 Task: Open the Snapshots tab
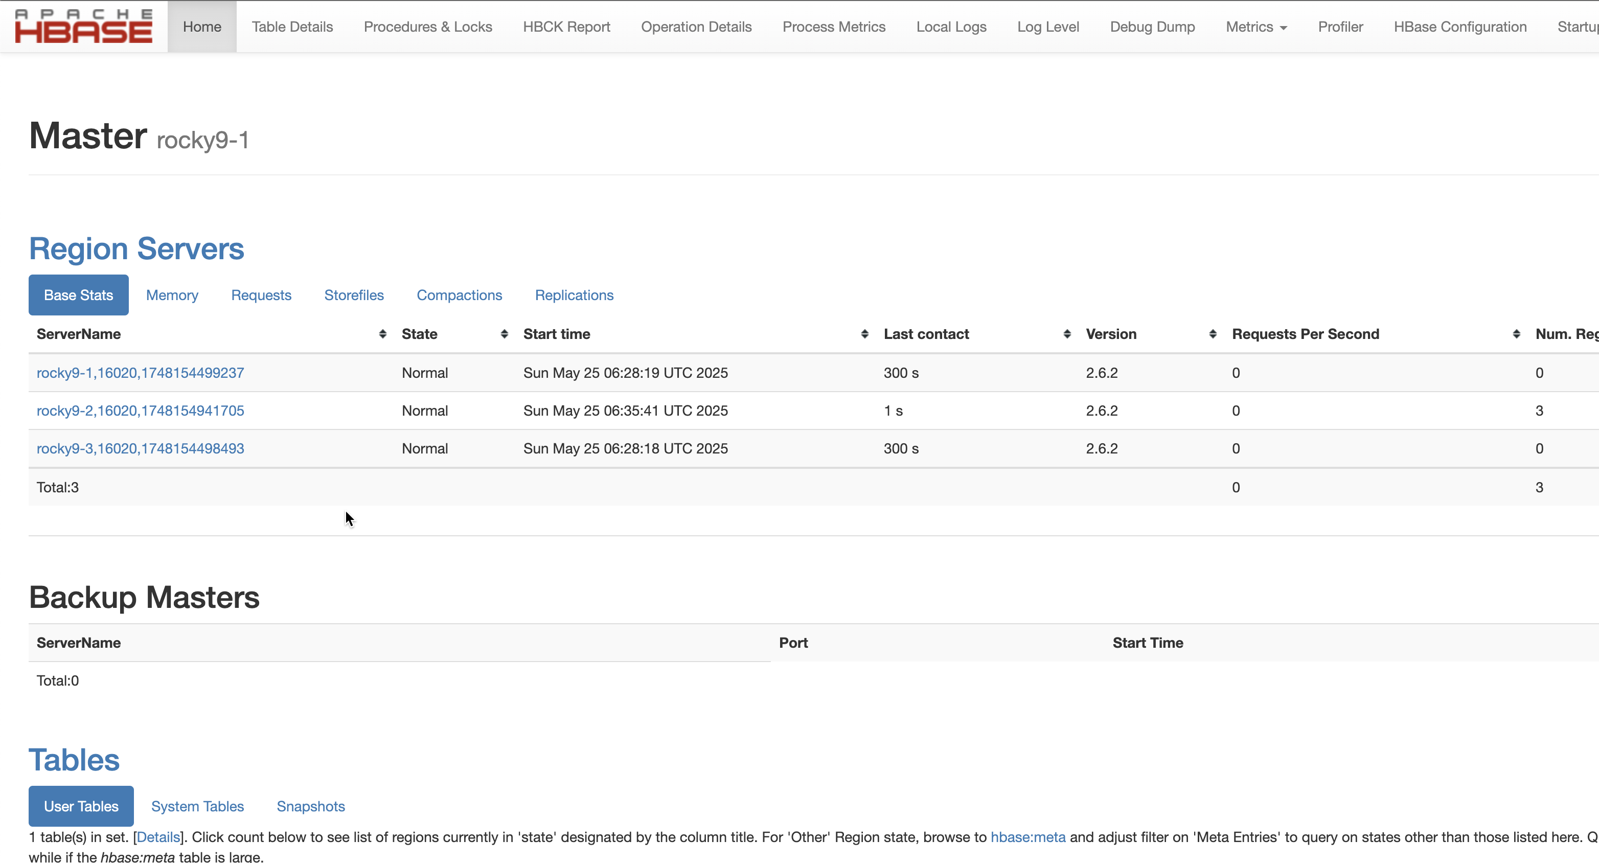coord(310,806)
